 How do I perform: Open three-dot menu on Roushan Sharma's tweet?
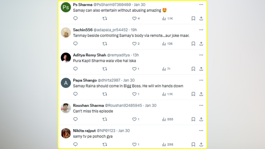[201, 105]
